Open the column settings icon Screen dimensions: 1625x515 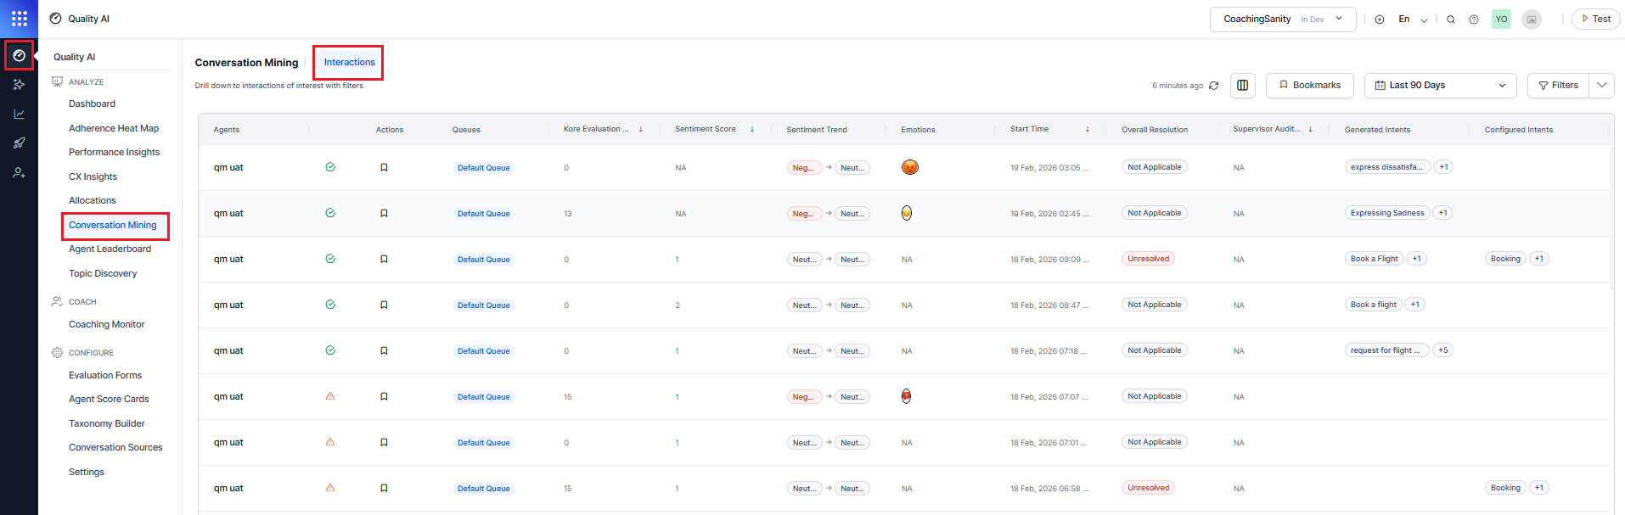click(1242, 85)
